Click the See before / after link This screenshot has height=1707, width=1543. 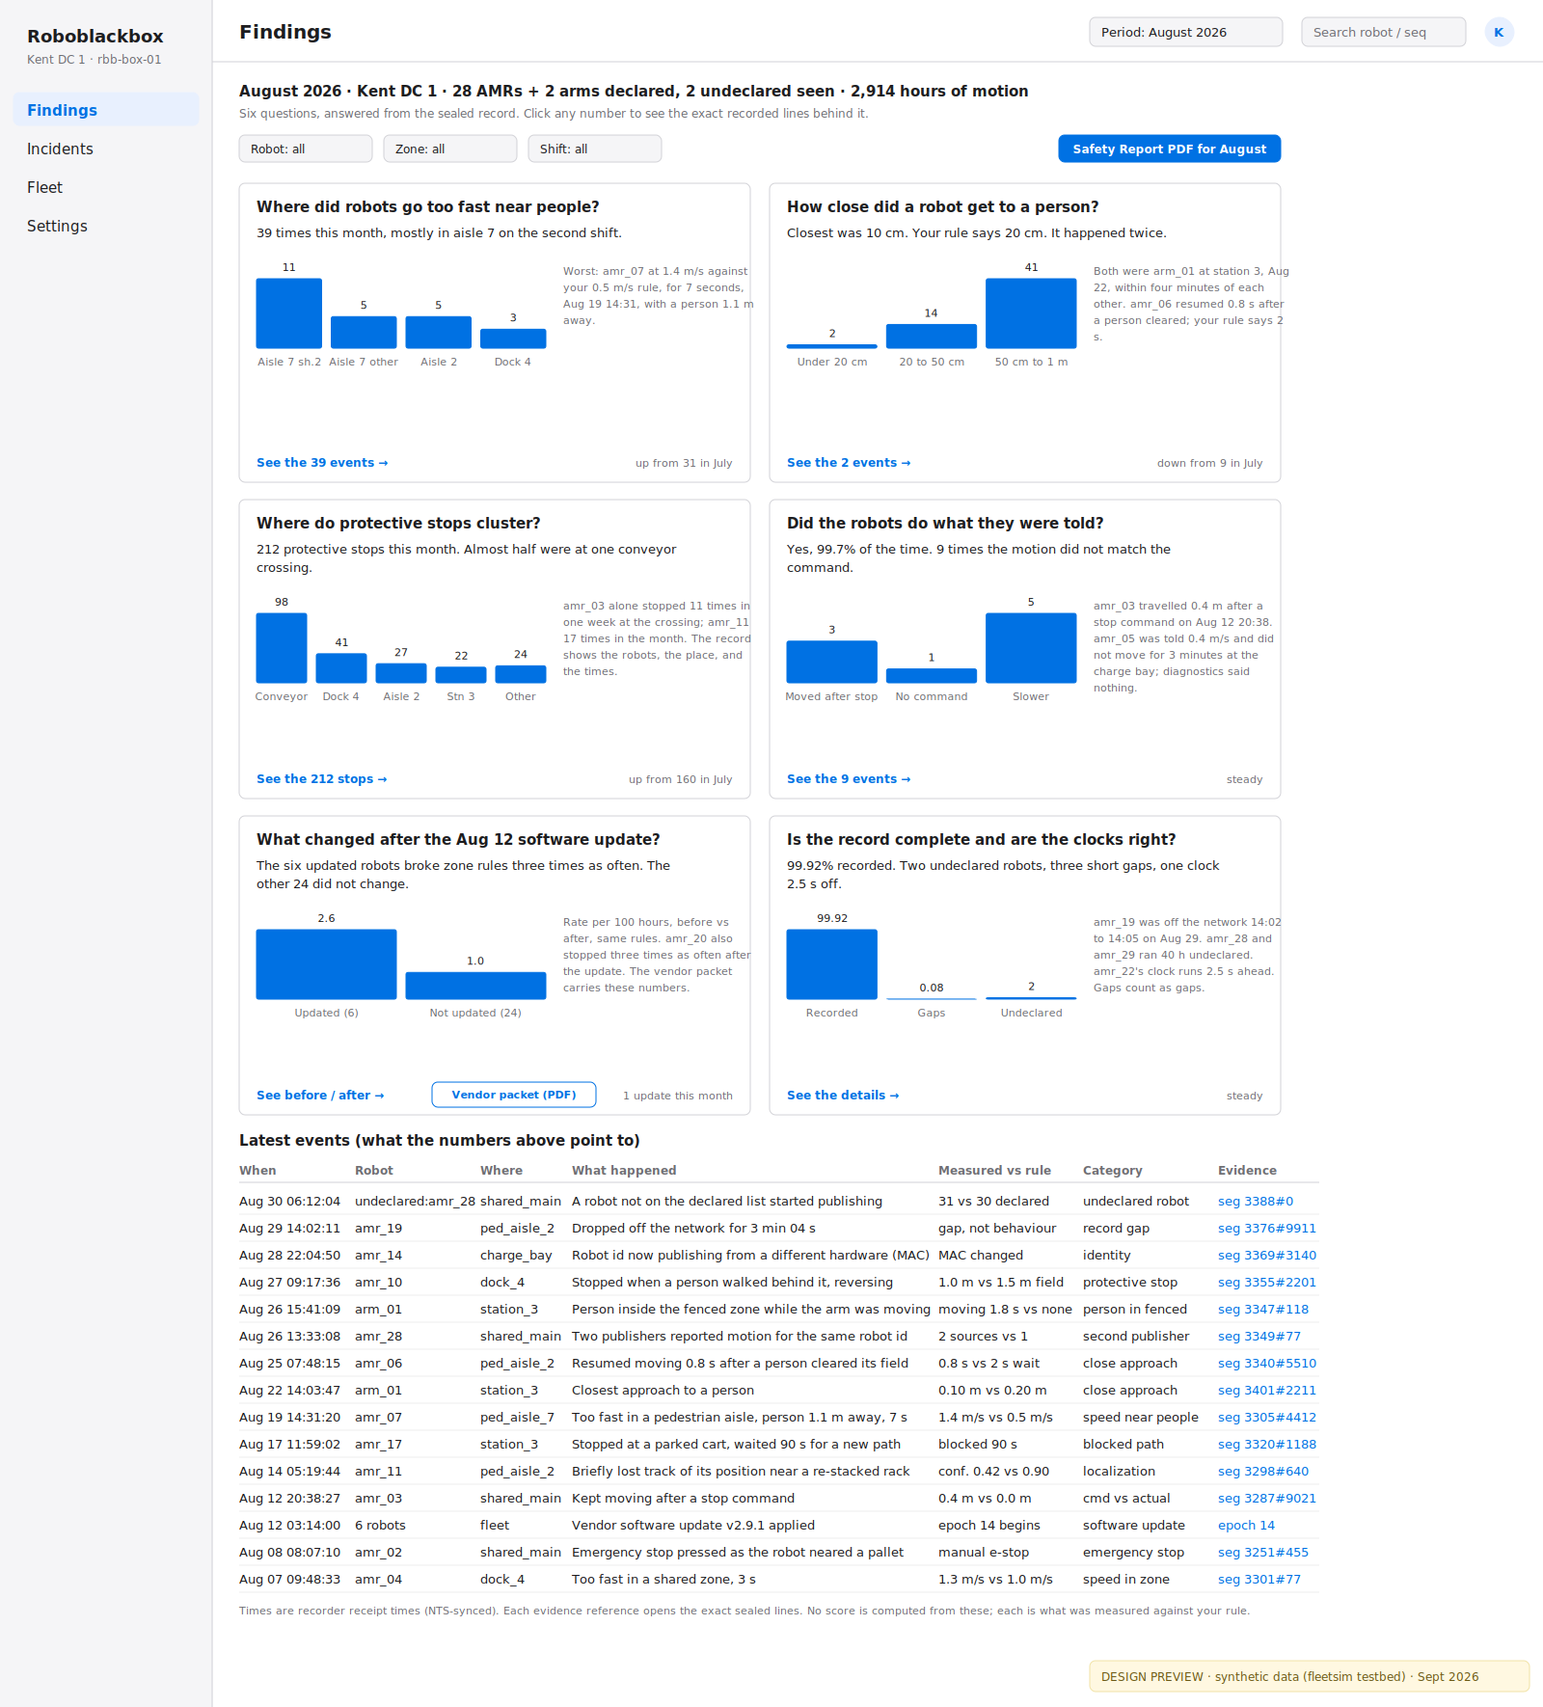click(320, 1096)
